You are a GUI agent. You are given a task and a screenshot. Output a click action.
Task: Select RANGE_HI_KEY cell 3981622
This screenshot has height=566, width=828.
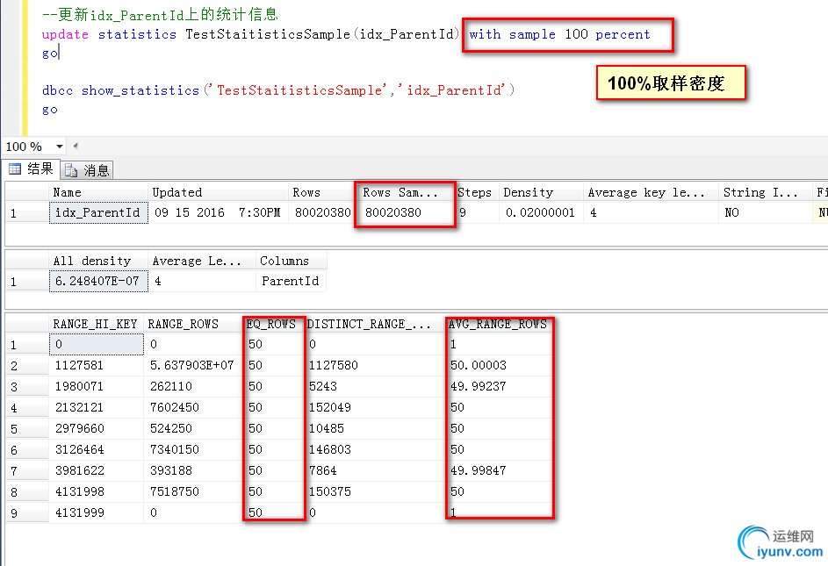click(x=96, y=471)
